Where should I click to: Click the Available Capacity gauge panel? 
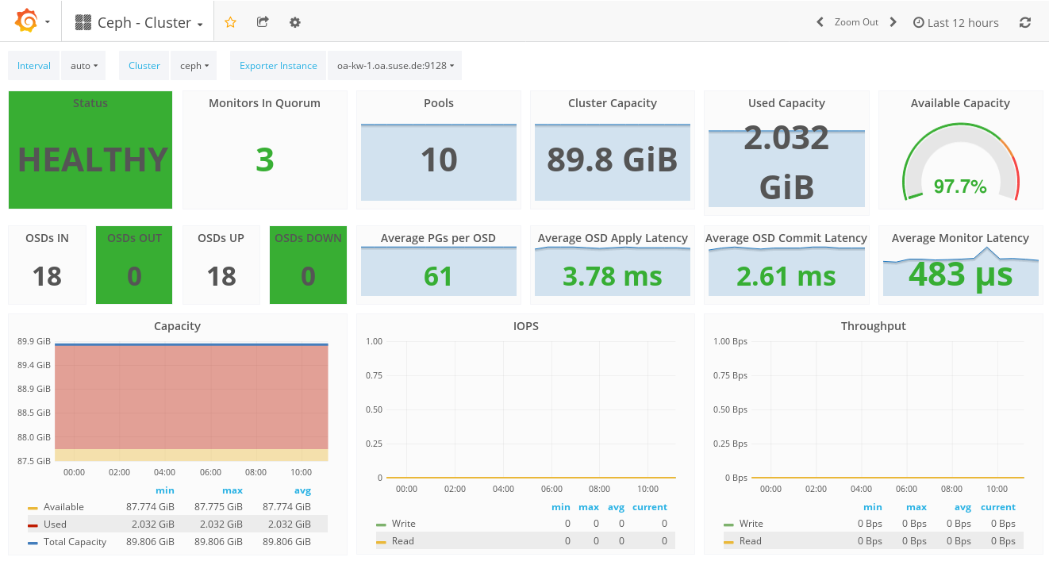960,159
